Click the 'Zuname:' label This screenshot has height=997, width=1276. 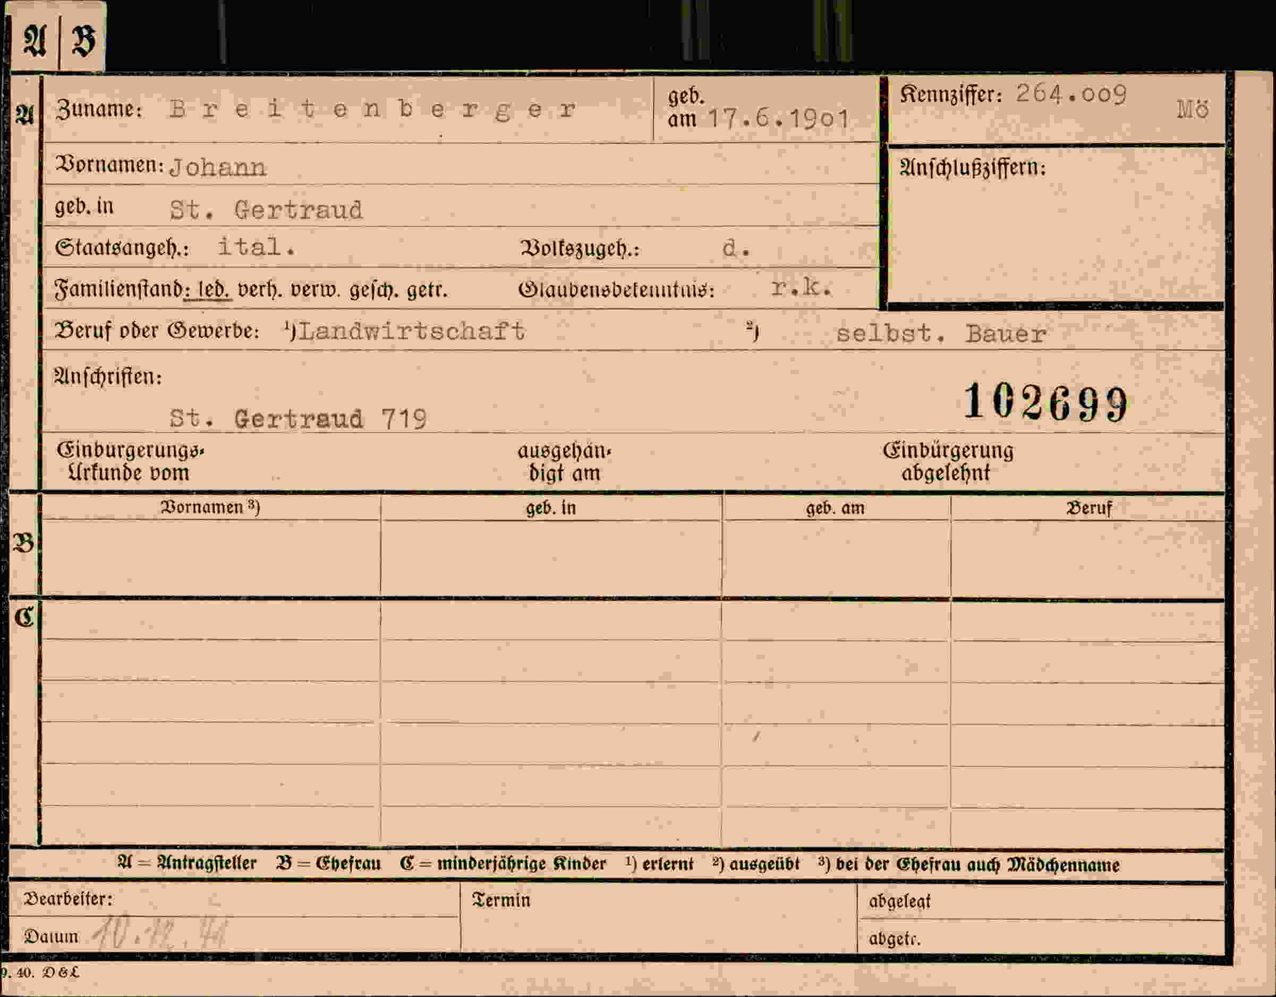[99, 109]
